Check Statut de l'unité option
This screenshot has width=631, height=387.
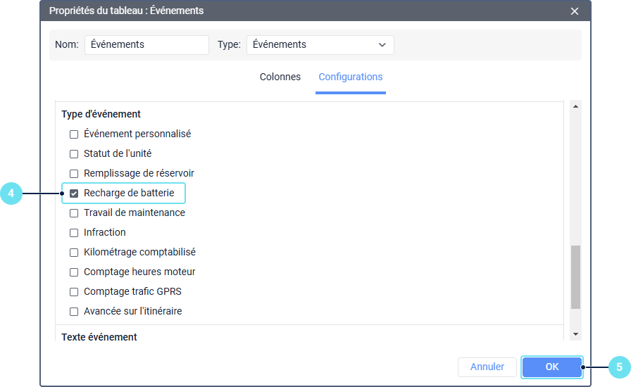tap(74, 153)
